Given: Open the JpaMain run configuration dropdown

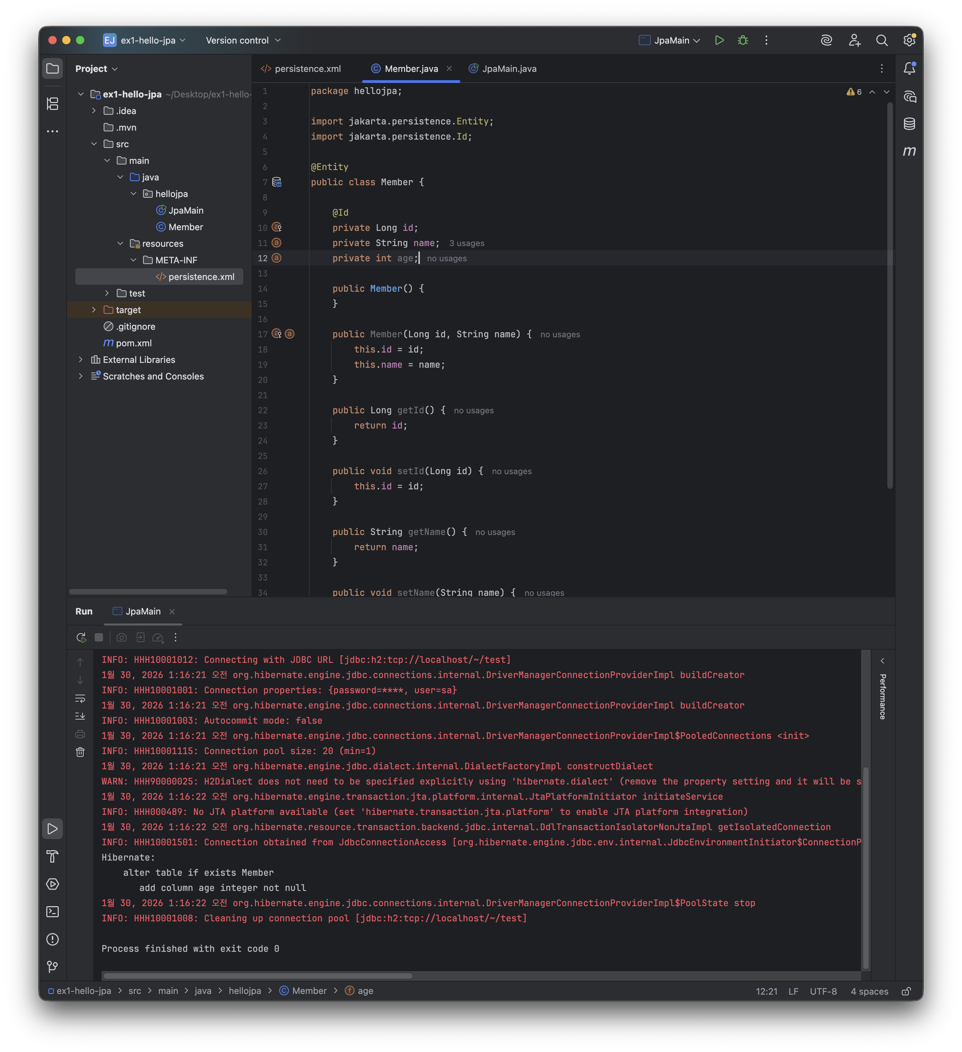Looking at the screenshot, I should click(670, 40).
